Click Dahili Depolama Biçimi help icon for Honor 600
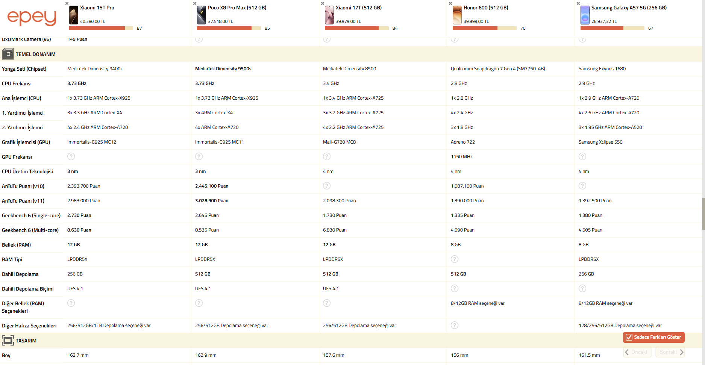 [455, 288]
